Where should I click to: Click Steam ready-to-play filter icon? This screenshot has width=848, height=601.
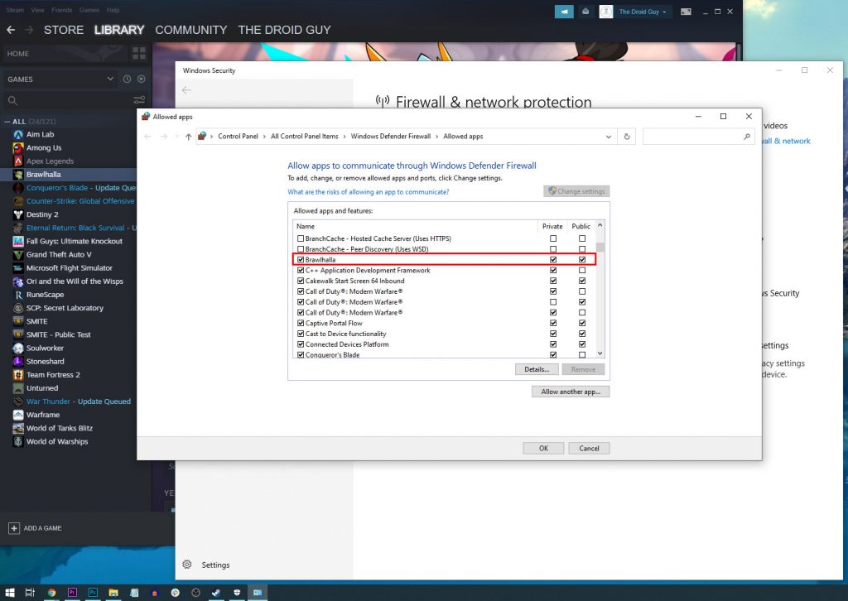coord(141,79)
